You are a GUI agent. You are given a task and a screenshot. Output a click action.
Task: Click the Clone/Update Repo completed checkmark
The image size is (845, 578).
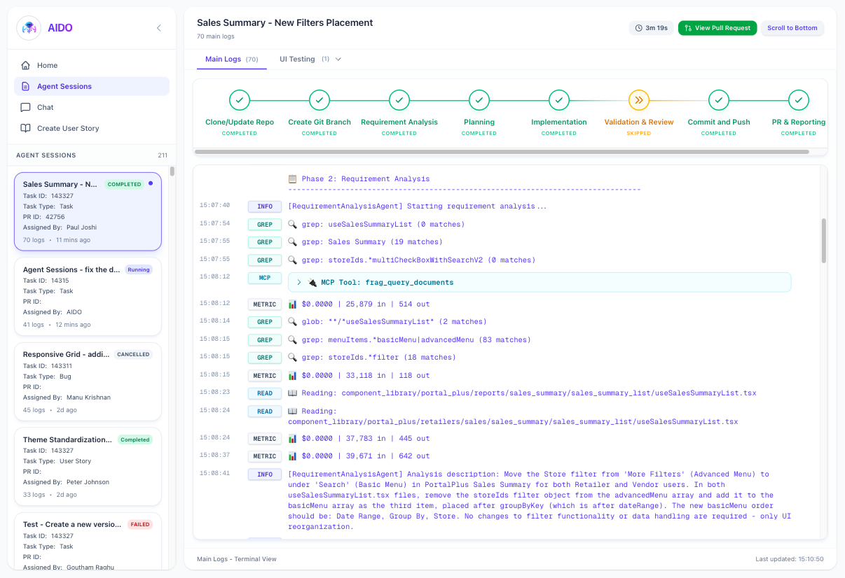coord(240,100)
